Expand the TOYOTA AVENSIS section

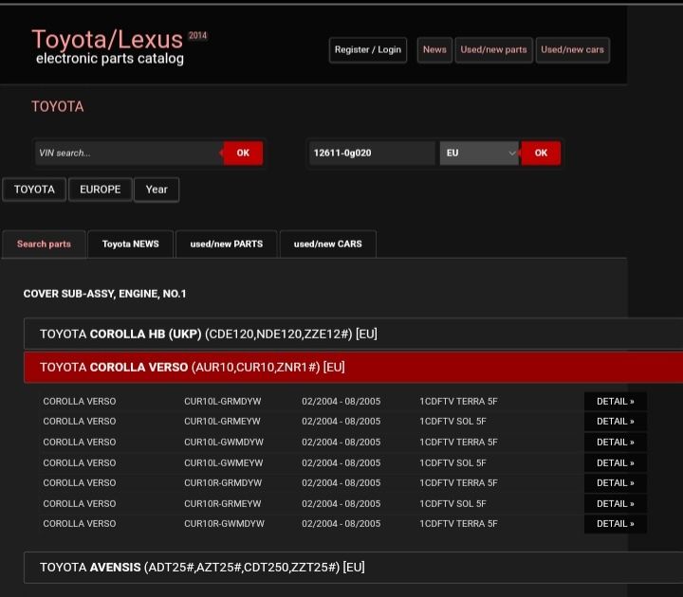353,568
